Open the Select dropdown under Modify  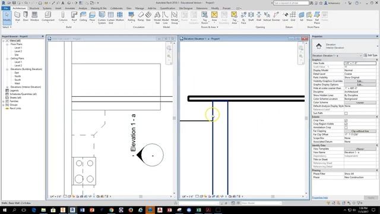click(x=7, y=27)
